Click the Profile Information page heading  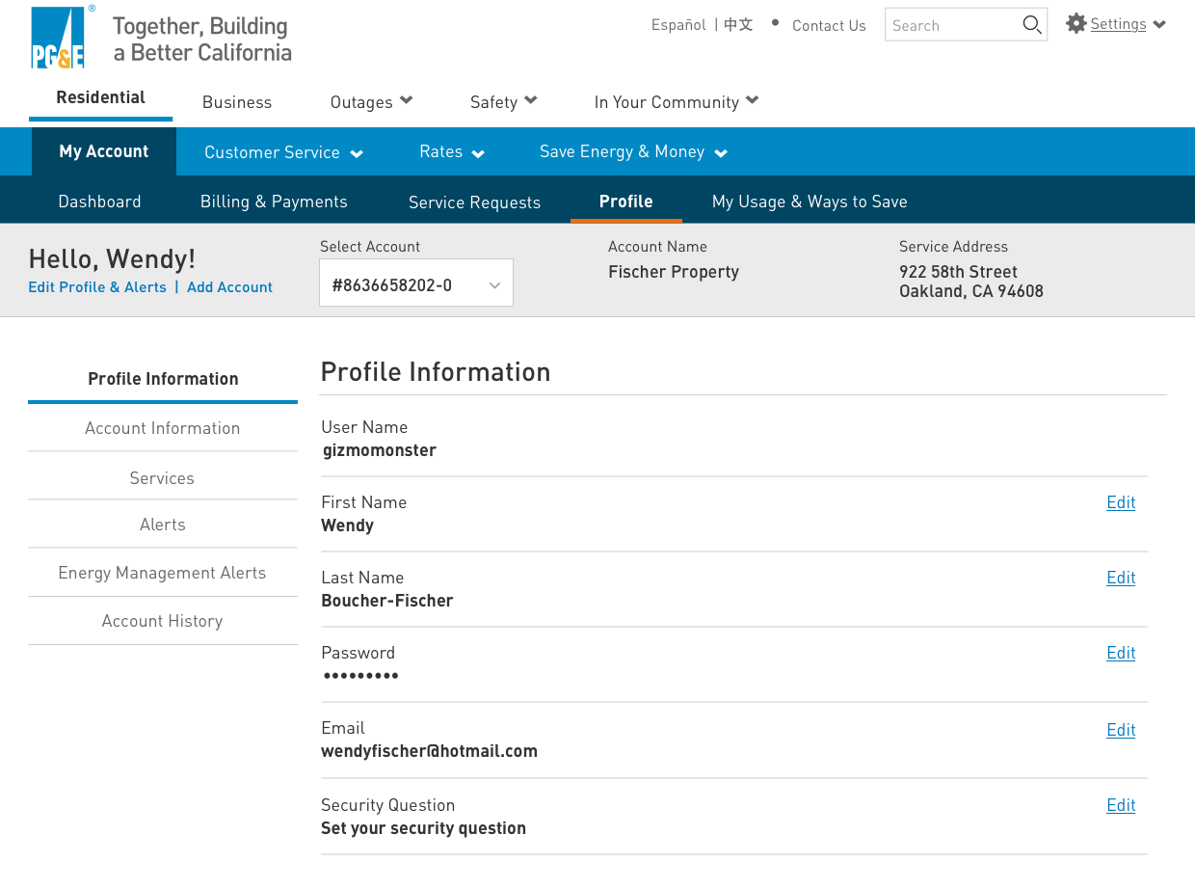pos(436,371)
